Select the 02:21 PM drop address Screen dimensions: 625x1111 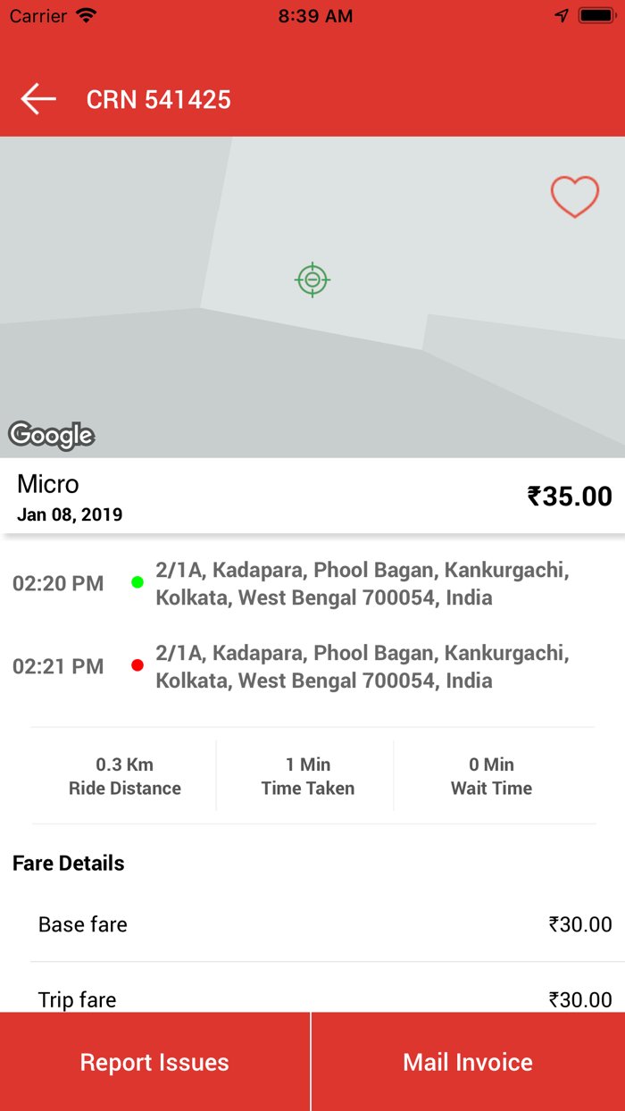362,666
